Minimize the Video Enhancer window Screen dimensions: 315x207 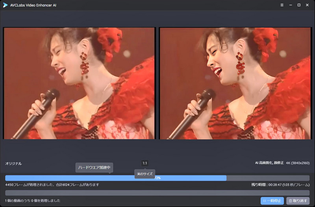click(291, 5)
